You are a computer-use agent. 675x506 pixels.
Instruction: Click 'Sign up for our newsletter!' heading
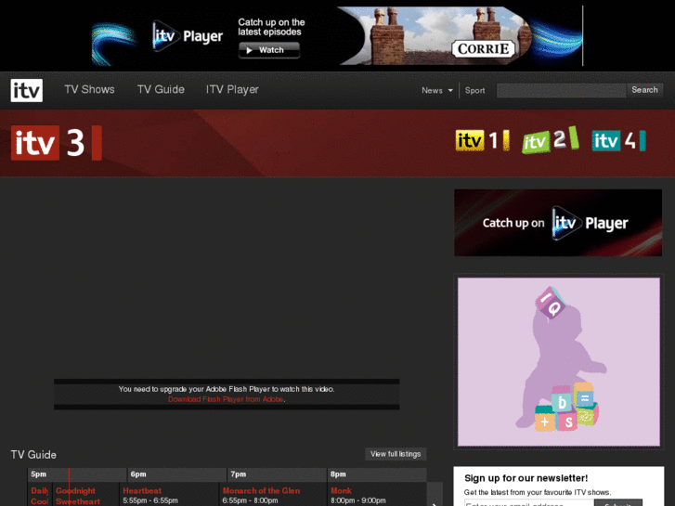click(526, 478)
